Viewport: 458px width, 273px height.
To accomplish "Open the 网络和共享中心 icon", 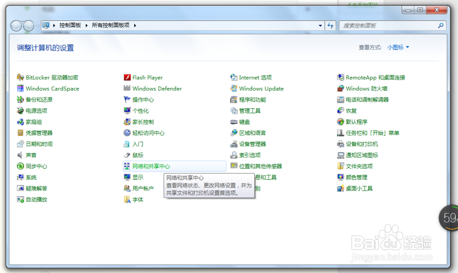I will click(127, 166).
